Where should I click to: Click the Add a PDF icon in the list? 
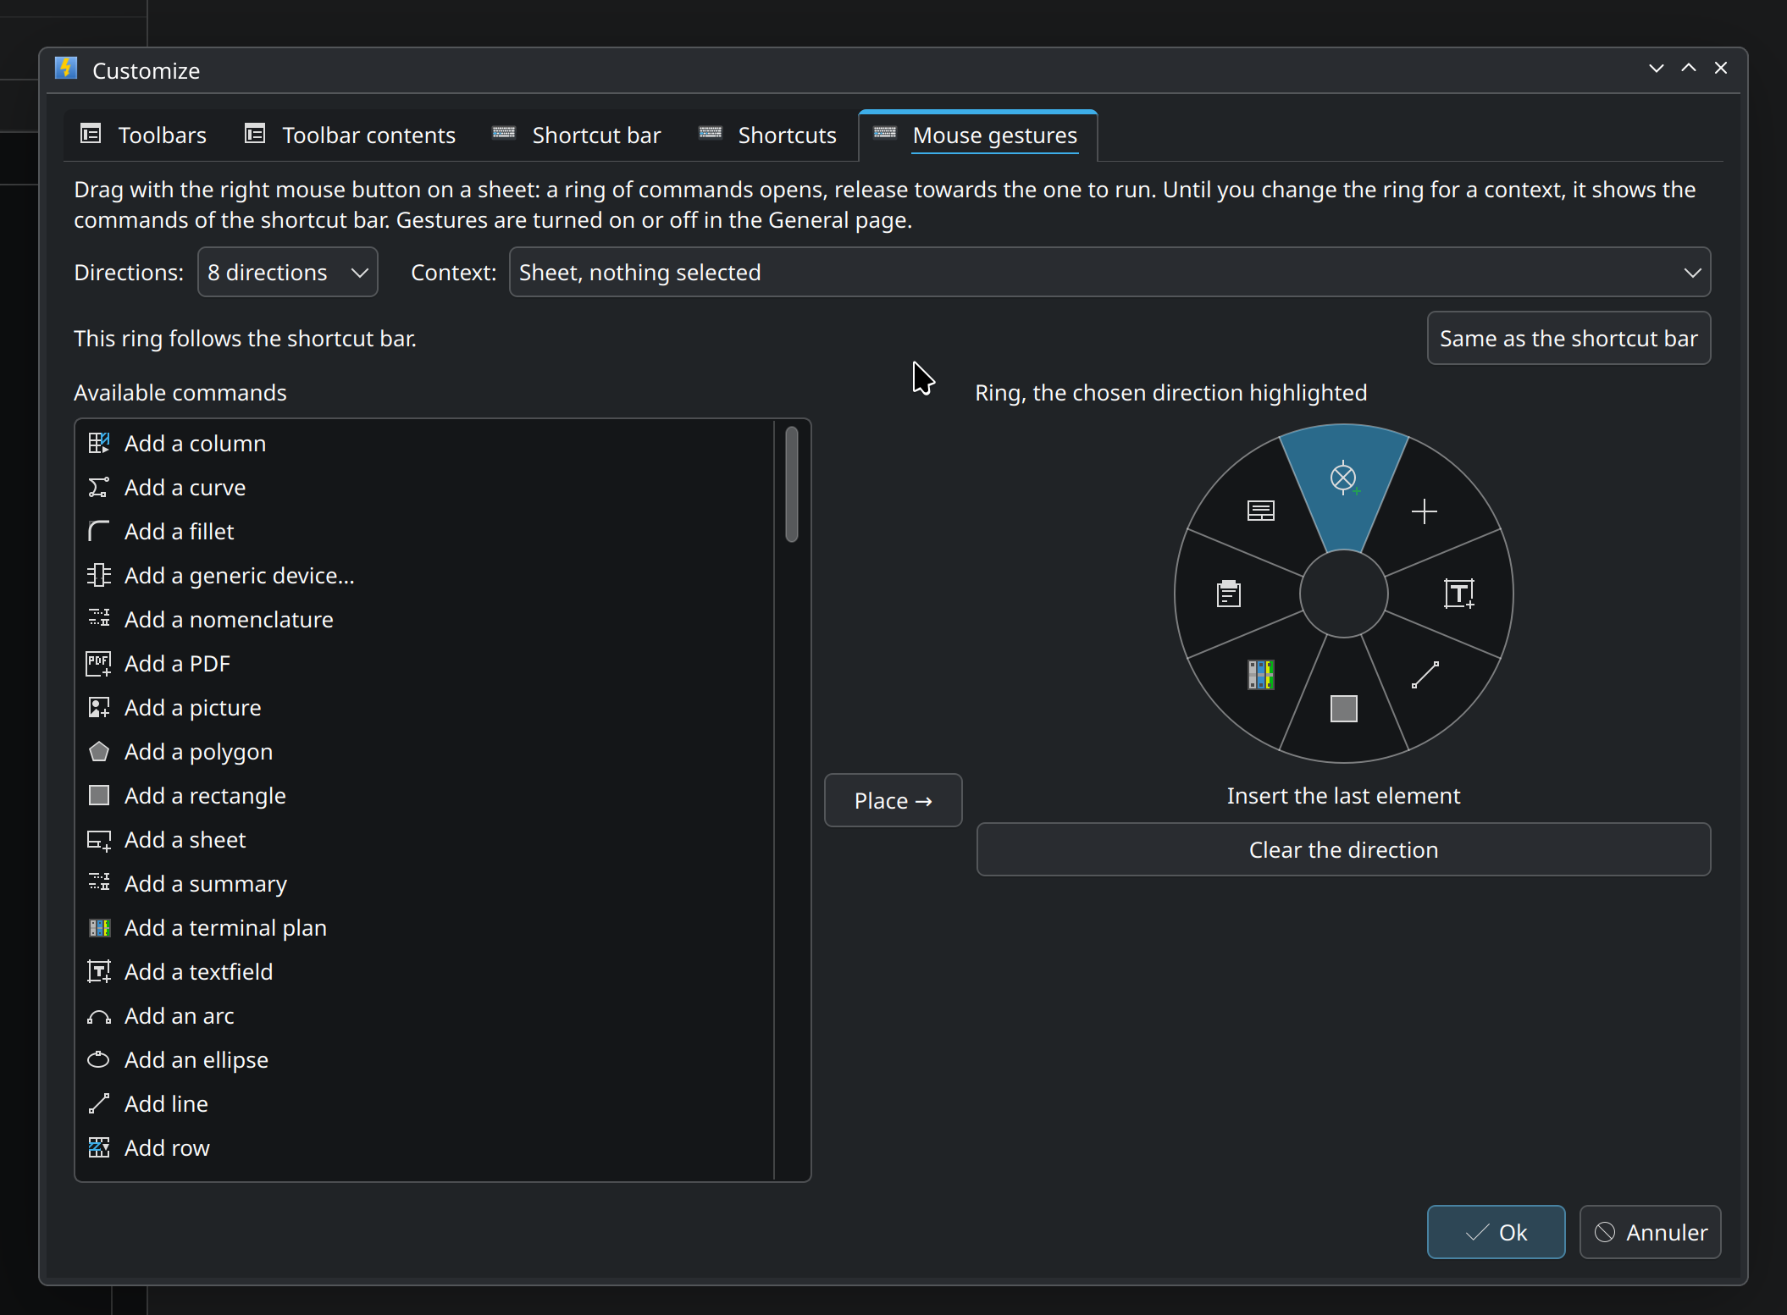[x=98, y=664]
